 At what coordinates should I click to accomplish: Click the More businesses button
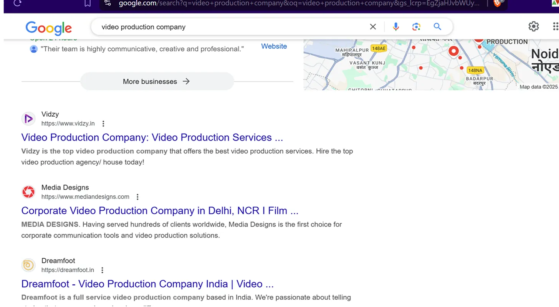157,81
